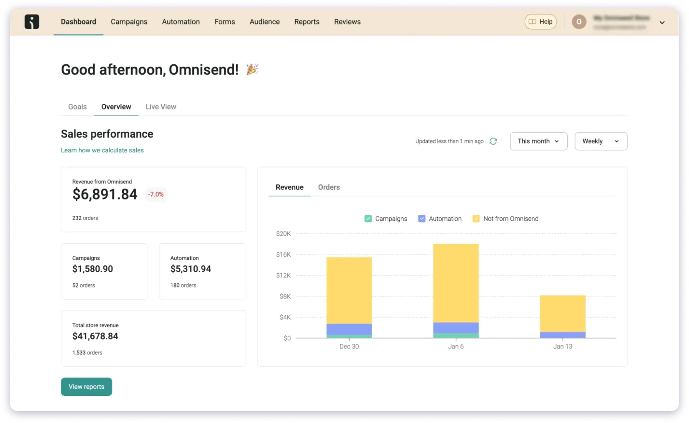Viewport: 689px width, 423px height.
Task: Expand the account menu chevron
Action: click(662, 23)
